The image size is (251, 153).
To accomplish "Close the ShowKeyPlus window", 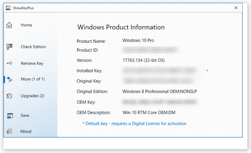I will (x=236, y=7).
